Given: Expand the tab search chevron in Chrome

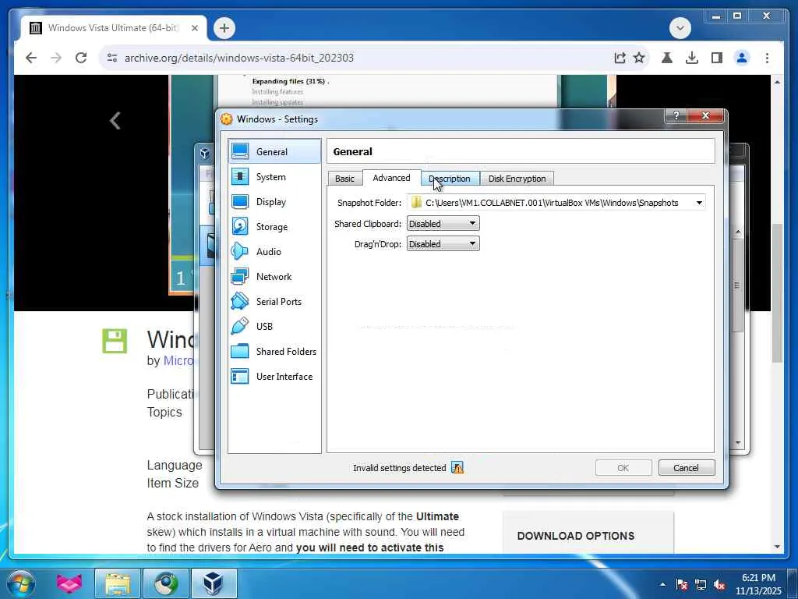Looking at the screenshot, I should click(x=680, y=27).
